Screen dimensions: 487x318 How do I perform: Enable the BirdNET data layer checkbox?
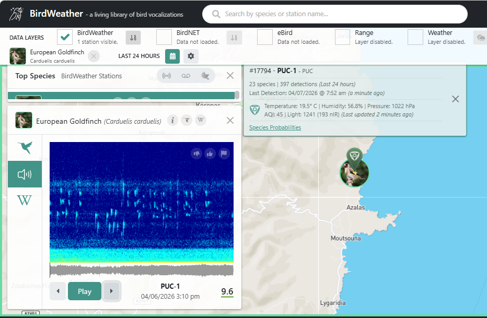tap(164, 37)
